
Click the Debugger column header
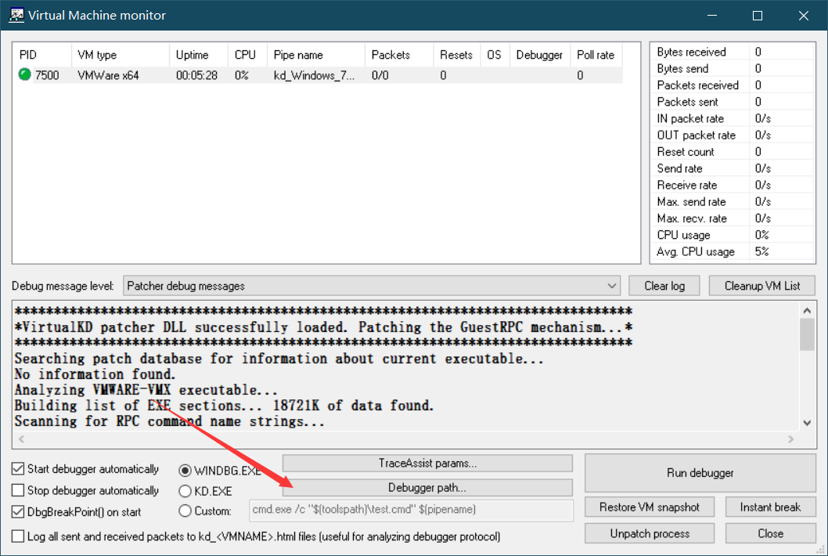point(540,55)
